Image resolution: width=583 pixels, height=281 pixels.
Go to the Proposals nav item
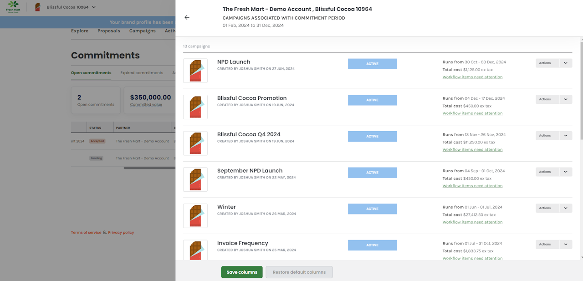[109, 31]
